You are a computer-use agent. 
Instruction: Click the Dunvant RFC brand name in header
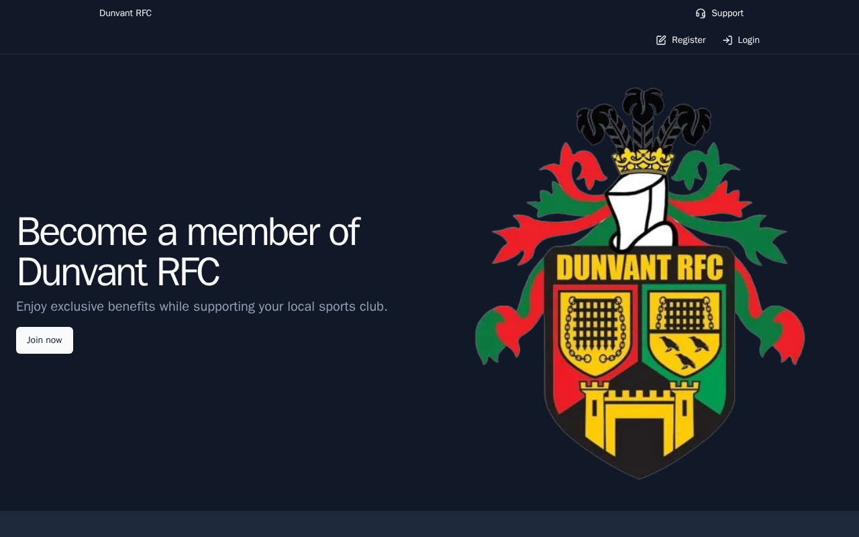point(125,13)
